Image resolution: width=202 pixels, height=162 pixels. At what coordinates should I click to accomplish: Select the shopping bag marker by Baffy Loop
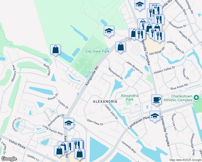(x=55, y=50)
